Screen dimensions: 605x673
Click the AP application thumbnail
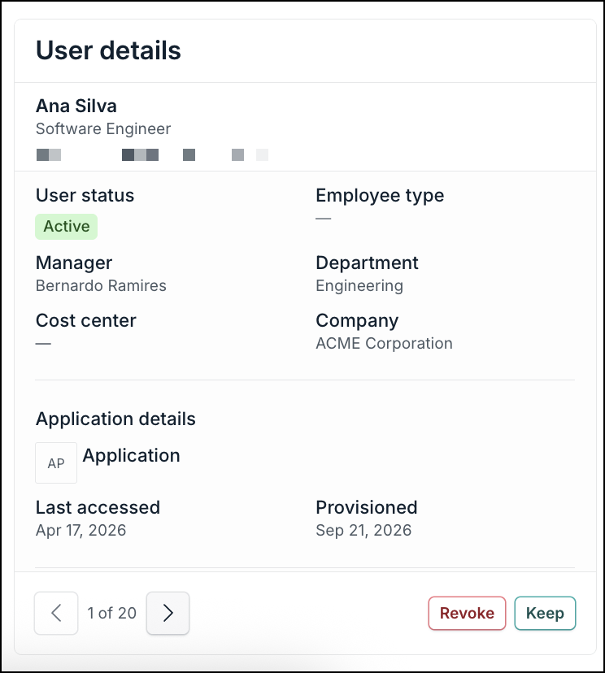point(56,463)
